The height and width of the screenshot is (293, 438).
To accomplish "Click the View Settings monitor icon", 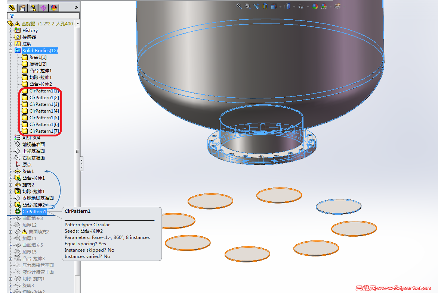I will [337, 6].
